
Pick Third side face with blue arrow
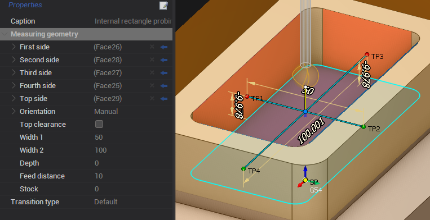tap(164, 72)
